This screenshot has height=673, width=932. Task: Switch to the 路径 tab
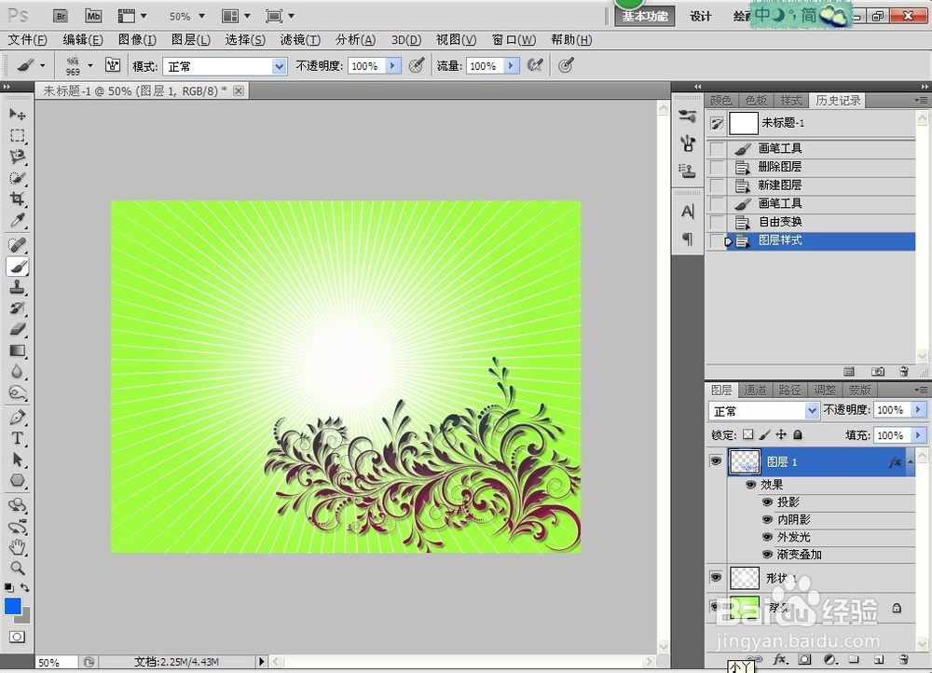(x=789, y=390)
